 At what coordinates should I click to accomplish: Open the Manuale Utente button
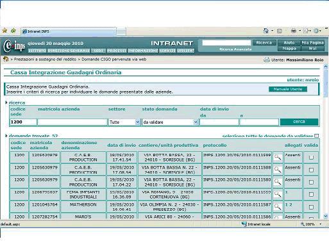pos(288,89)
